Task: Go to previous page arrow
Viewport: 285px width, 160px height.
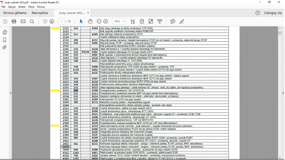Action: pos(45,21)
